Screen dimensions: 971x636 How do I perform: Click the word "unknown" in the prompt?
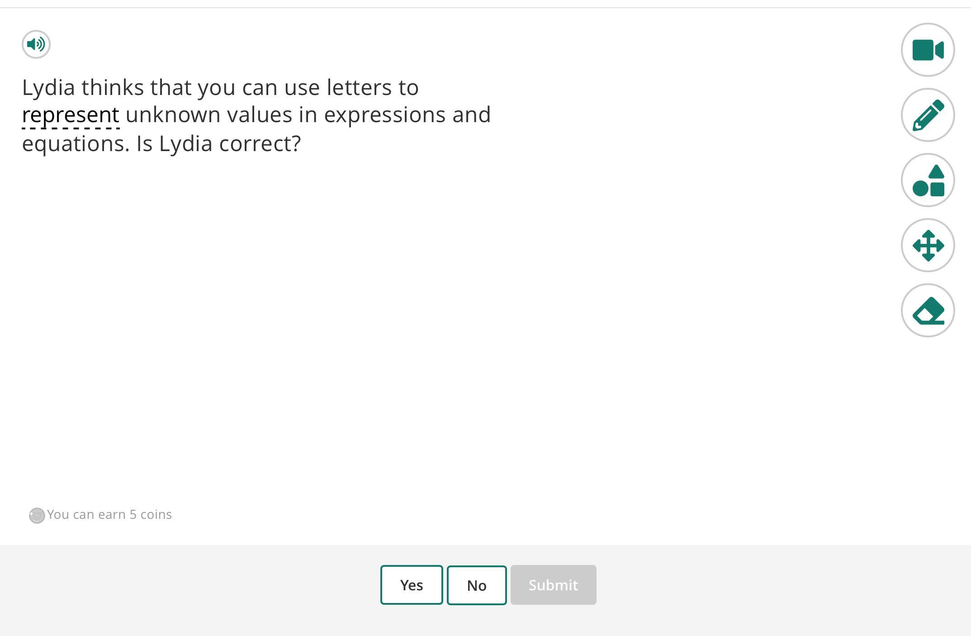[173, 115]
